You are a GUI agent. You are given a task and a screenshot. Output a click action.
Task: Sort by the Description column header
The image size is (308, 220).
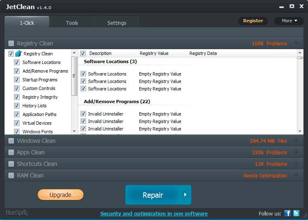pyautogui.click(x=100, y=53)
